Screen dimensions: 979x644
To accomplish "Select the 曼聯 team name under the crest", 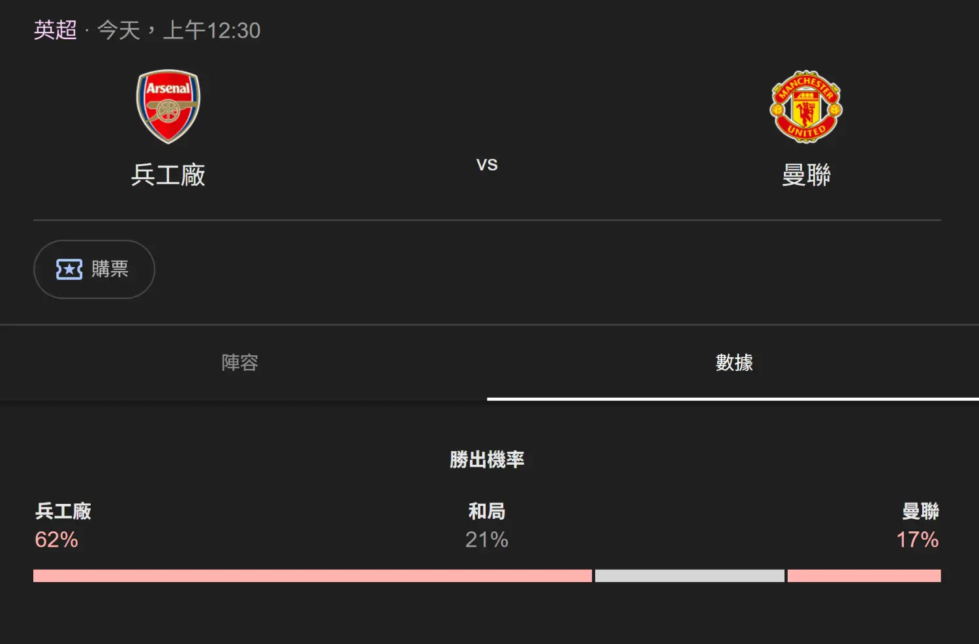I will pyautogui.click(x=806, y=175).
